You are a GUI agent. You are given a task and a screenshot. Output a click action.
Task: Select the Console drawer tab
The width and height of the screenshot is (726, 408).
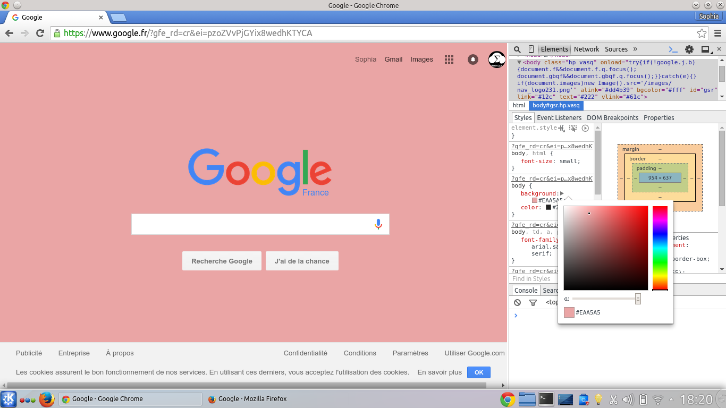(526, 290)
